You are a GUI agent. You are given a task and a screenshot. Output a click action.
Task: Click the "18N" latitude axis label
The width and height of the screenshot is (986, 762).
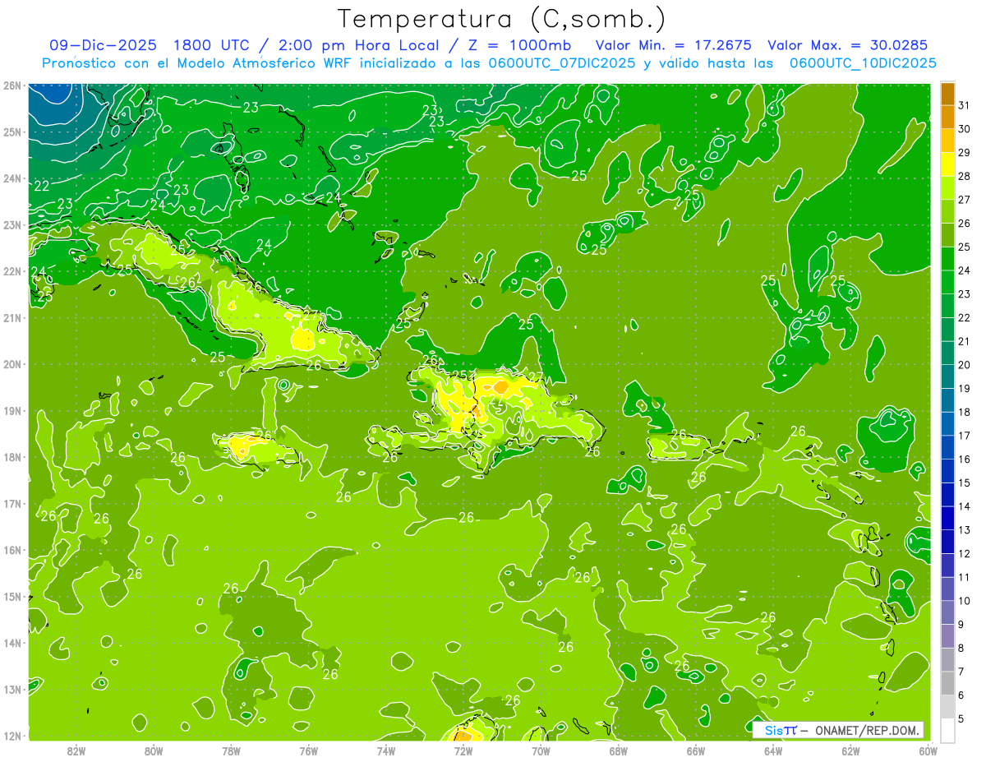coord(12,457)
